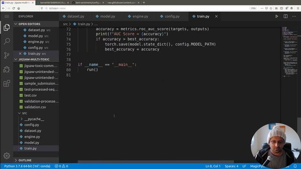Go to the browser home page
301x169 pixels.
click(19, 8)
